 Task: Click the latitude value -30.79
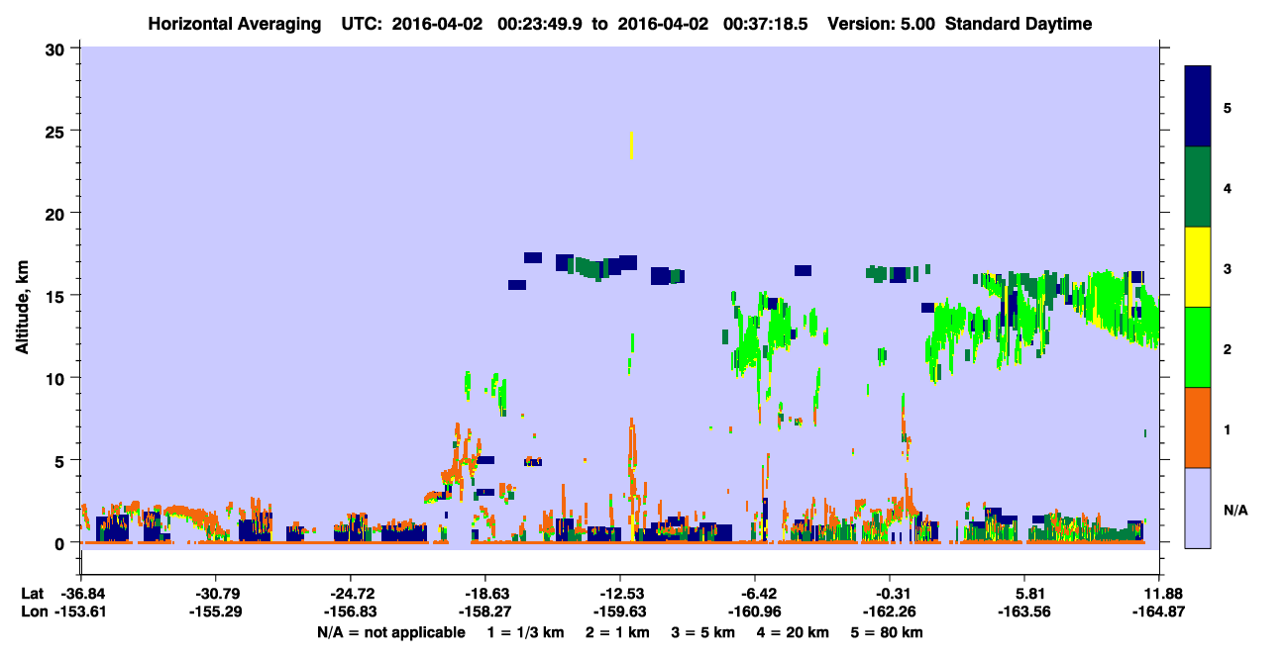(x=216, y=594)
